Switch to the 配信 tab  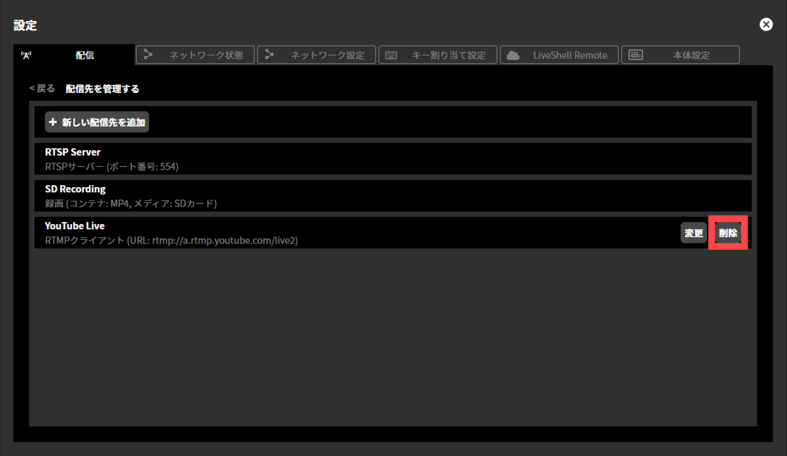84,55
